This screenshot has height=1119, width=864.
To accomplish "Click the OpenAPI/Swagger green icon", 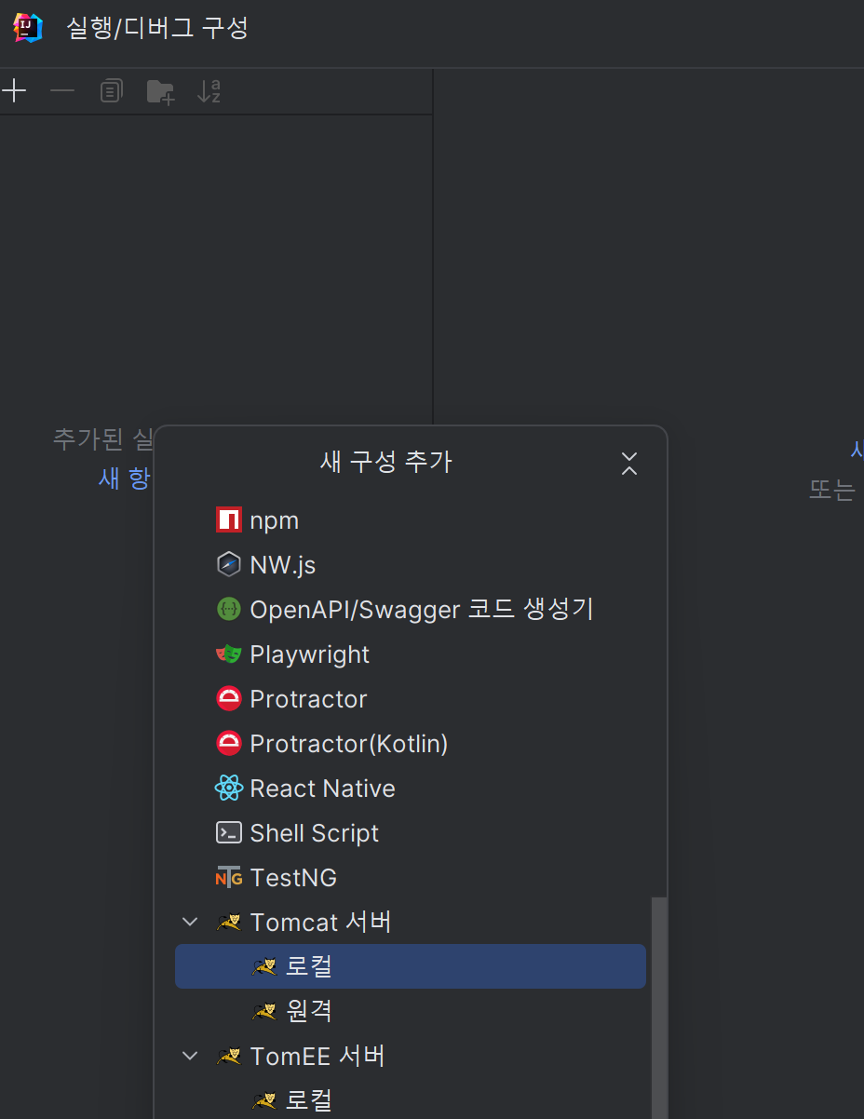I will (x=229, y=610).
